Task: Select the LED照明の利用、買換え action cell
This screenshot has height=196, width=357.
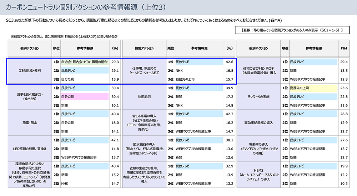Action: (x=30, y=149)
